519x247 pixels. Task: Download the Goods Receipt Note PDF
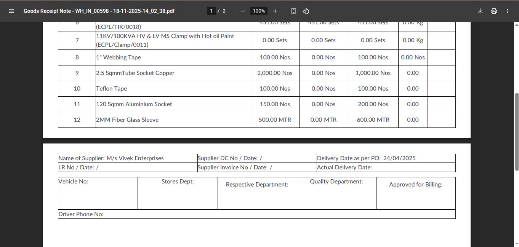(x=480, y=11)
